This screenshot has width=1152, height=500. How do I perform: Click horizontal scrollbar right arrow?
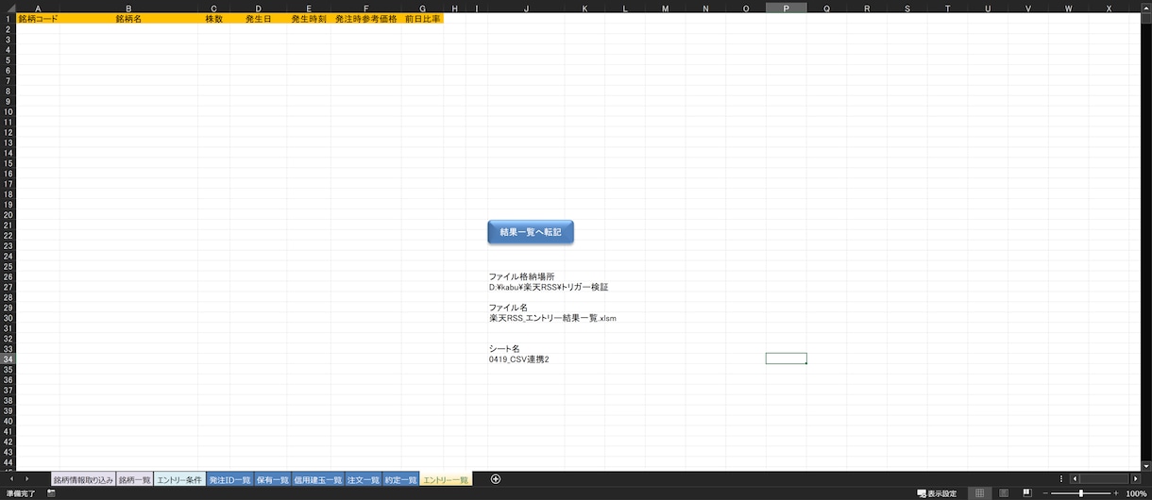point(1134,479)
